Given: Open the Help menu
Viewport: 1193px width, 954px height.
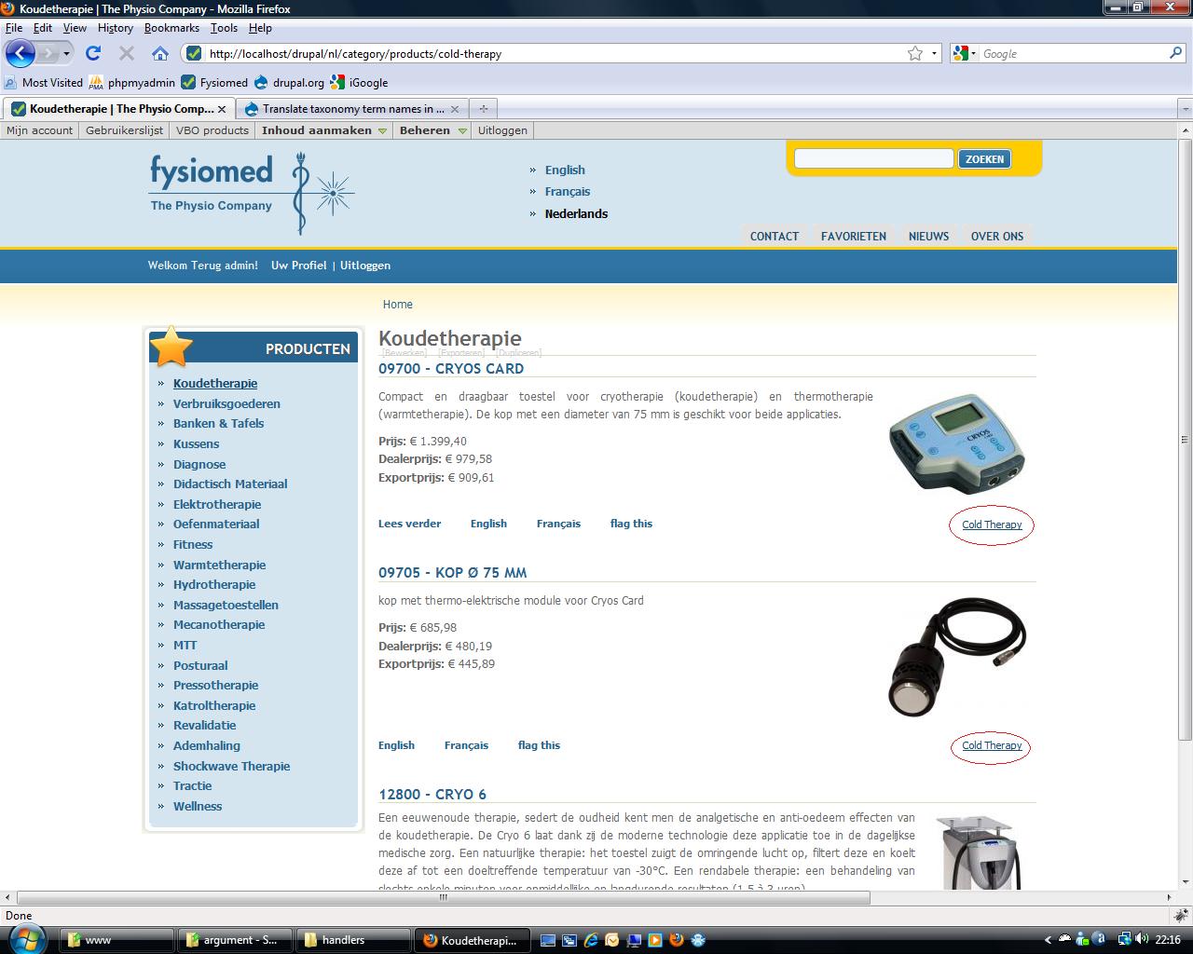Looking at the screenshot, I should (260, 28).
